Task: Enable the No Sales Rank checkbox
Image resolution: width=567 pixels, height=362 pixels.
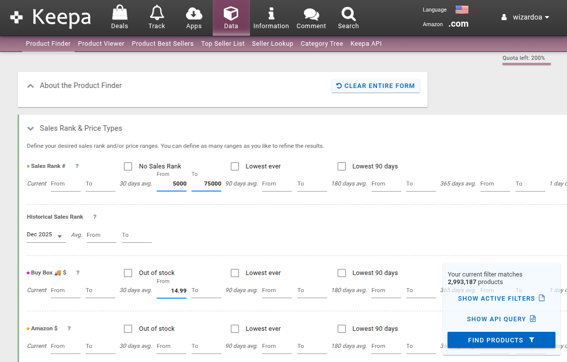Action: click(x=128, y=166)
